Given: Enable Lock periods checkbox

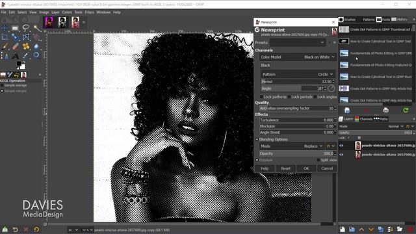Looking at the screenshot, I should pyautogui.click(x=289, y=97).
